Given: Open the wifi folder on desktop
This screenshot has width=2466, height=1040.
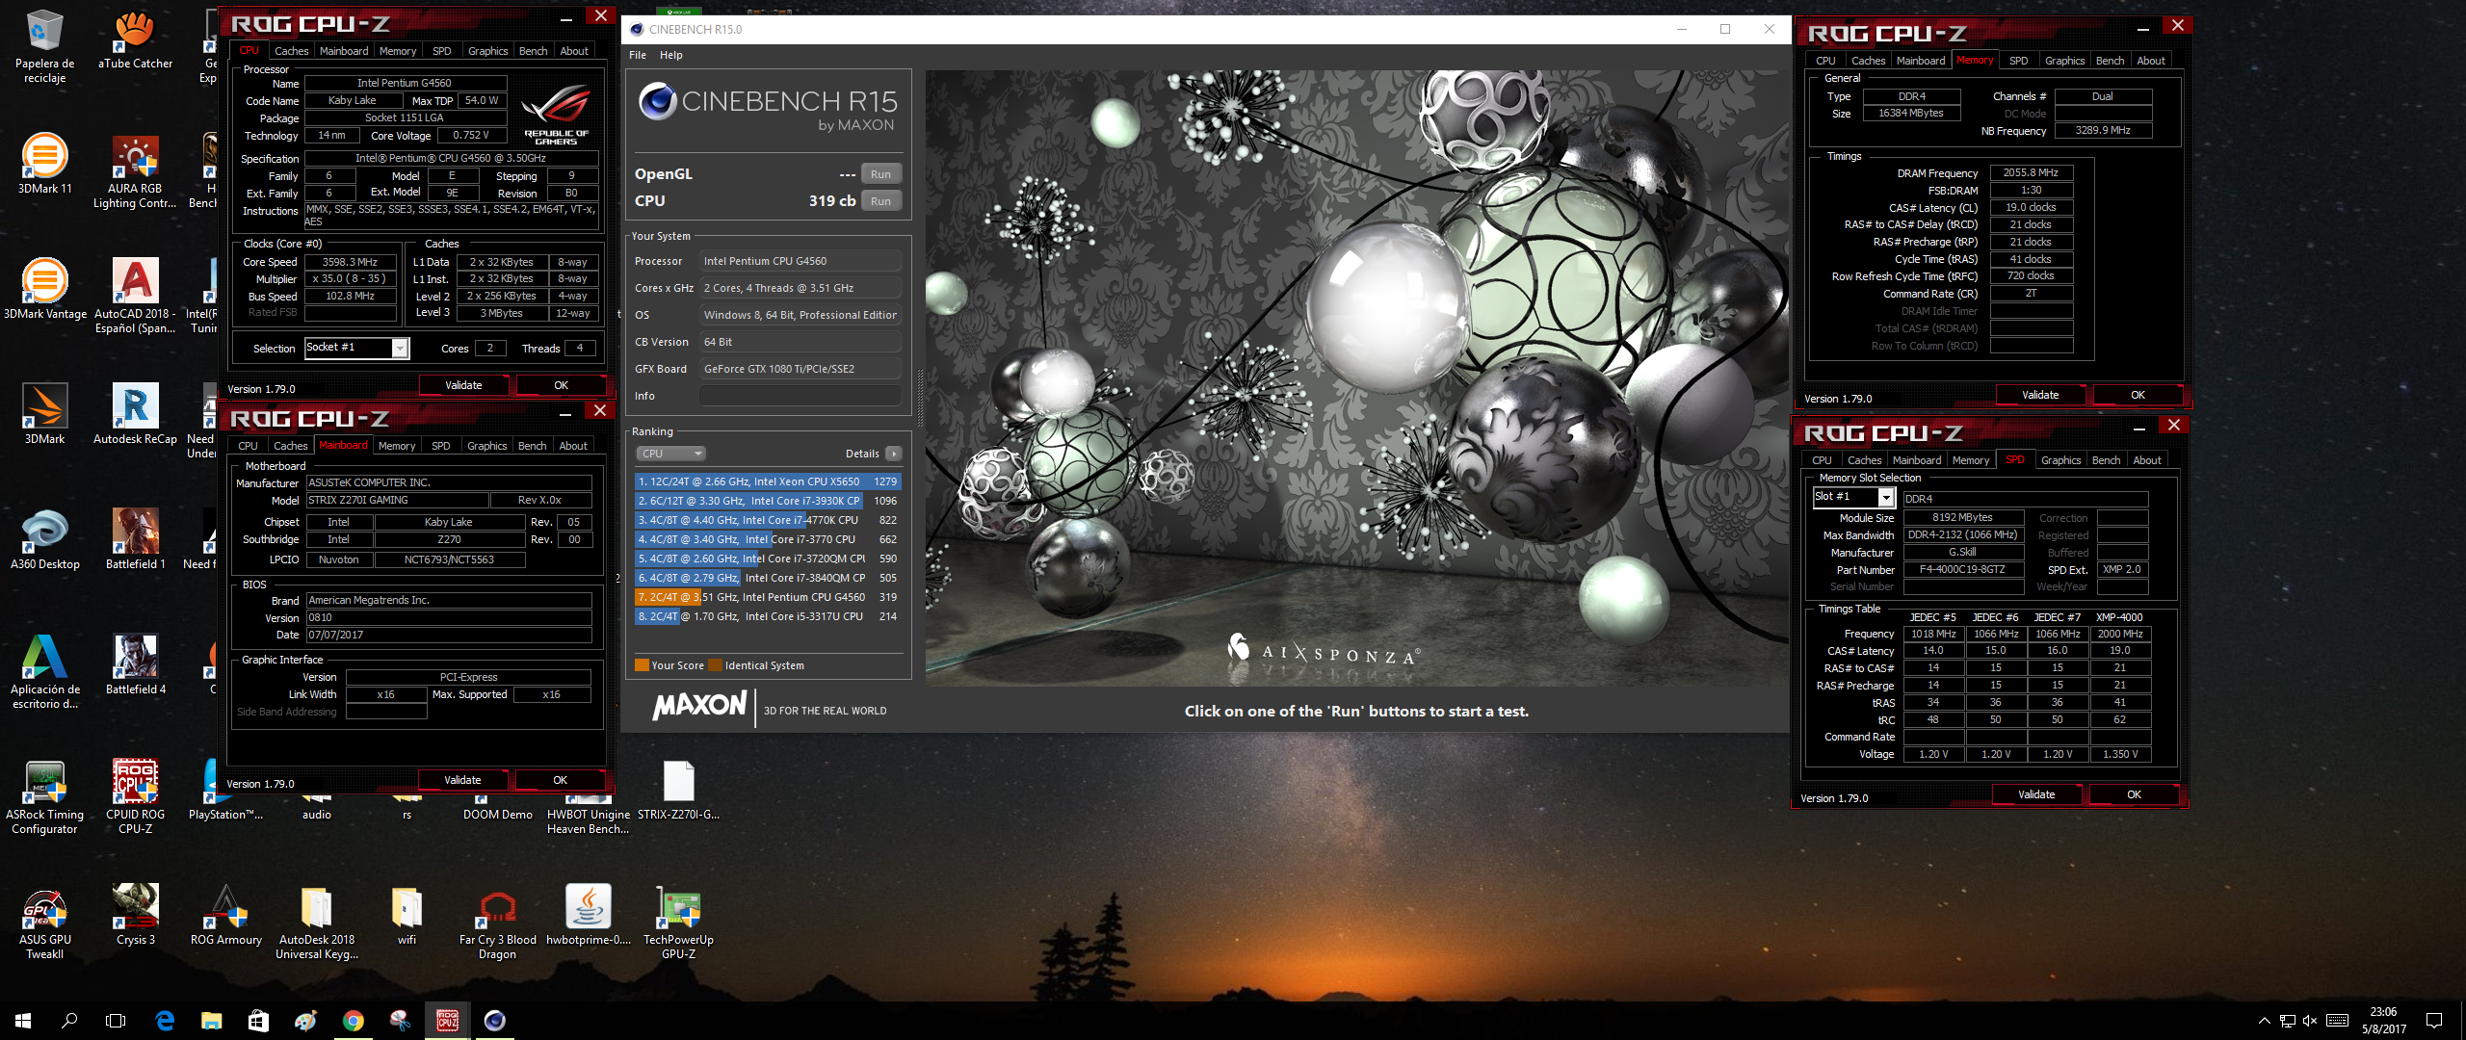Looking at the screenshot, I should pyautogui.click(x=407, y=915).
